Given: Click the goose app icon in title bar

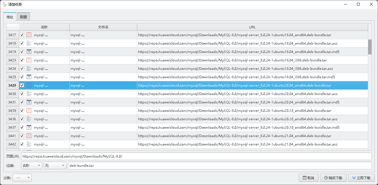Looking at the screenshot, I should click(5, 4).
